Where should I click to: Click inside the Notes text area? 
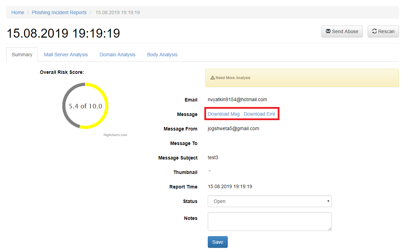coord(269,222)
